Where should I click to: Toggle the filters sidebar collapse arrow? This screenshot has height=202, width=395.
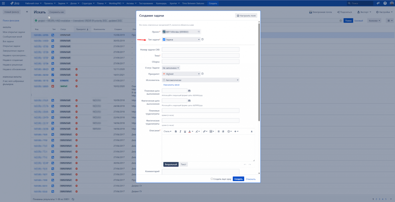[27, 11]
